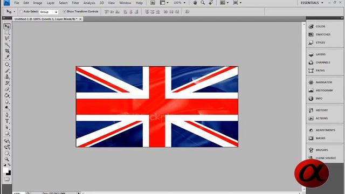This screenshot has height=194, width=345.
Task: Select the 3D Orbit camera tool
Action: coord(7,147)
